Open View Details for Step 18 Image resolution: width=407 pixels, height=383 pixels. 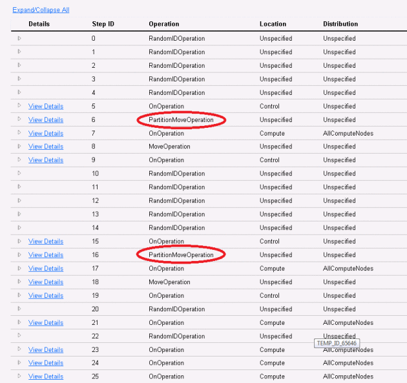point(46,282)
